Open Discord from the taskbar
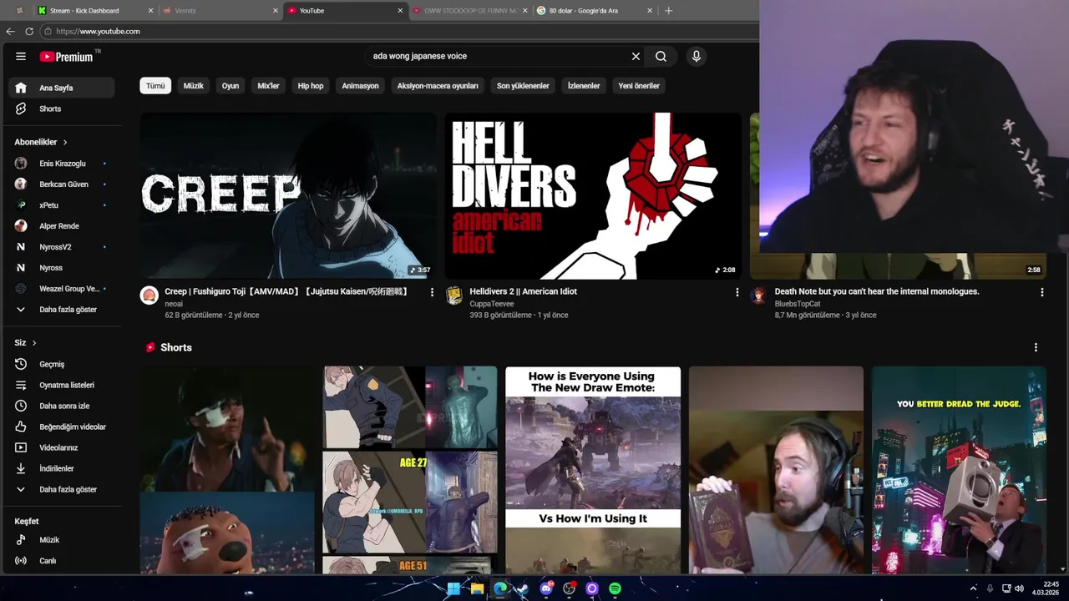Viewport: 1069px width, 601px height. click(546, 588)
